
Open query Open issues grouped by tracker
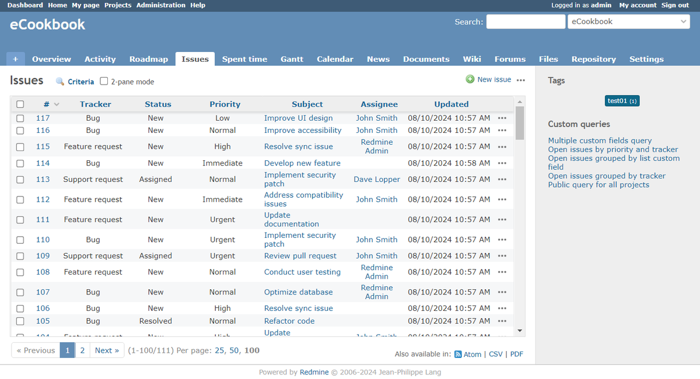(x=607, y=176)
